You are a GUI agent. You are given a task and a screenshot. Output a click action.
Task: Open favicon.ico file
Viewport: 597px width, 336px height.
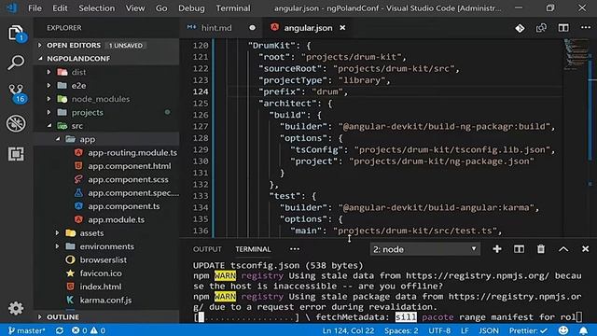(101, 273)
